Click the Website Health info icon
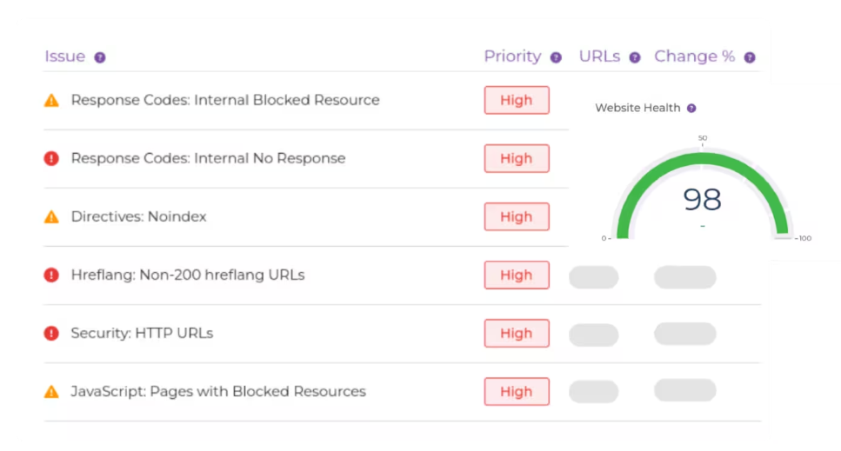Screen dimensions: 841x451 [691, 109]
